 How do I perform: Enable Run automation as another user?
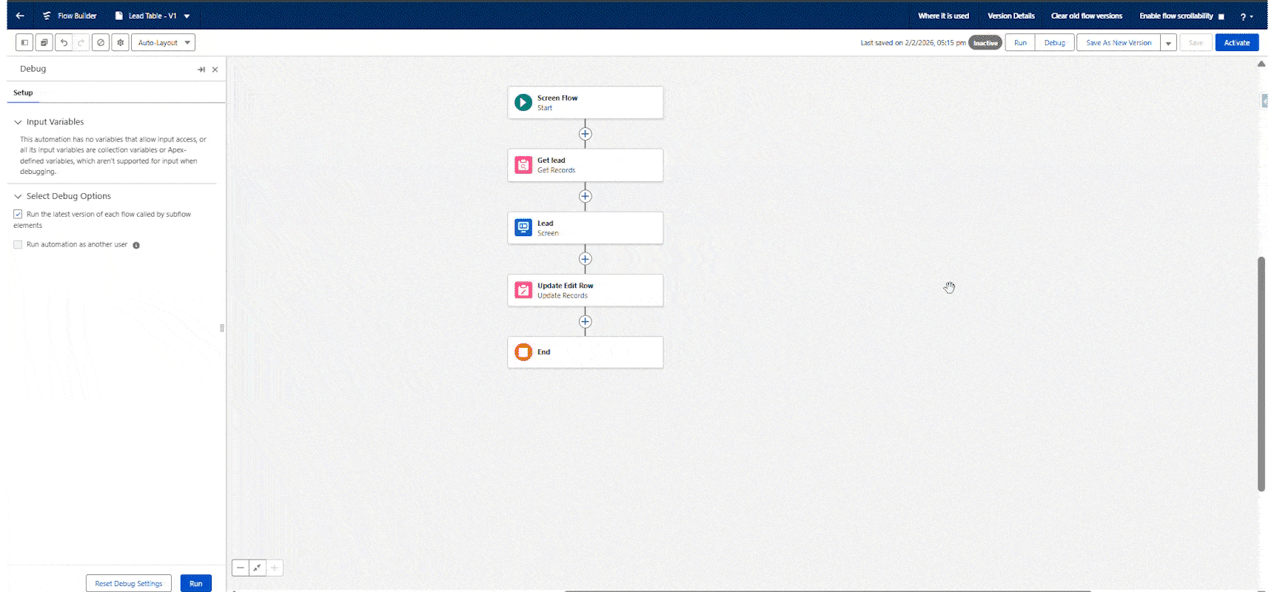[x=18, y=244]
